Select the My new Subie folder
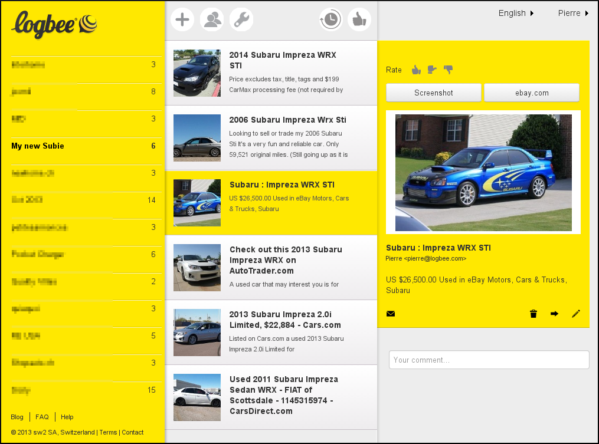 pyautogui.click(x=38, y=146)
